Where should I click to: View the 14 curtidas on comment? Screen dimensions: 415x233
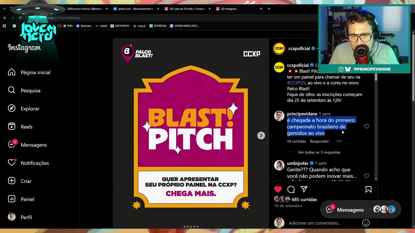click(x=296, y=141)
